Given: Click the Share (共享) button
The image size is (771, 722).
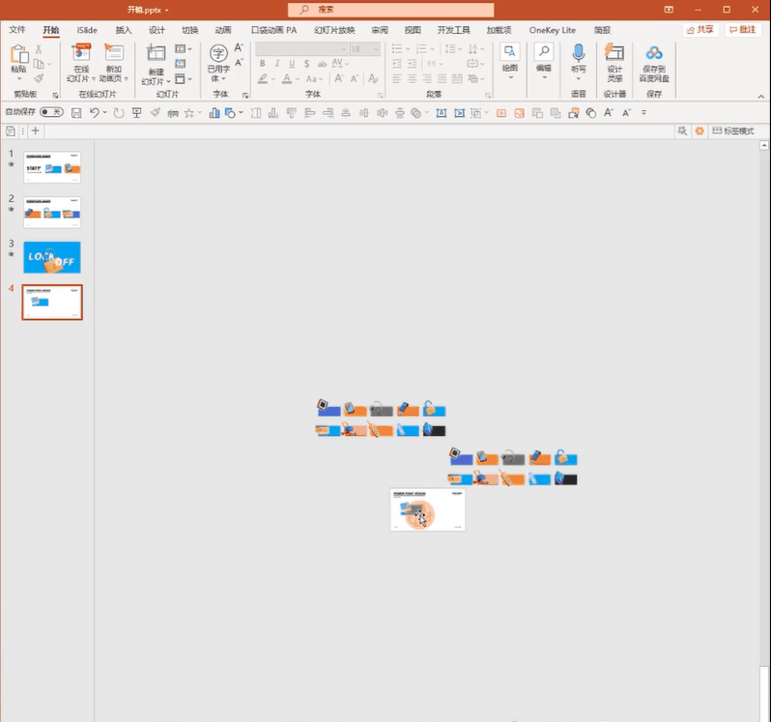Looking at the screenshot, I should pos(700,30).
